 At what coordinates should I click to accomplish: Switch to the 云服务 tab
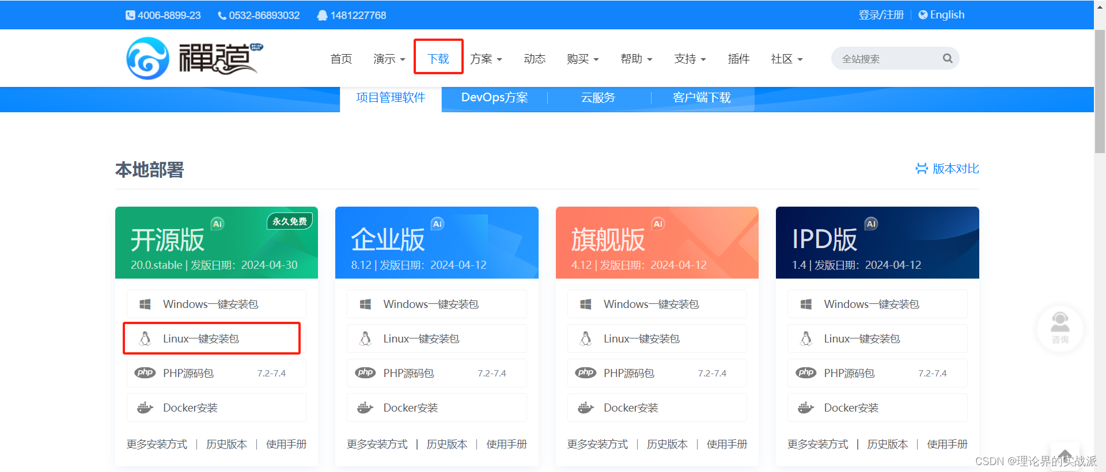click(598, 98)
